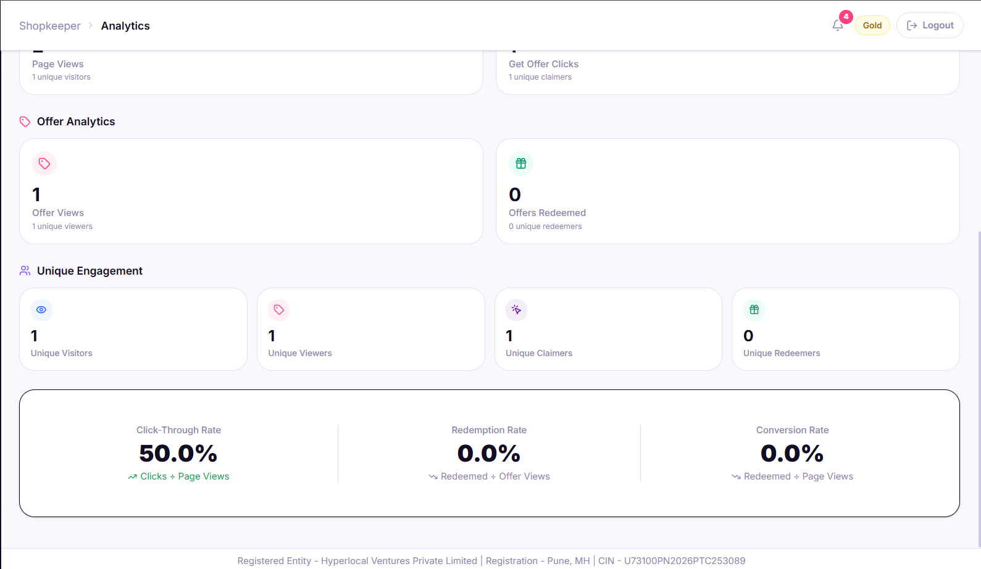Click the green gift icon in Offers Redeemed card
Viewport: 981px width, 569px height.
(521, 164)
